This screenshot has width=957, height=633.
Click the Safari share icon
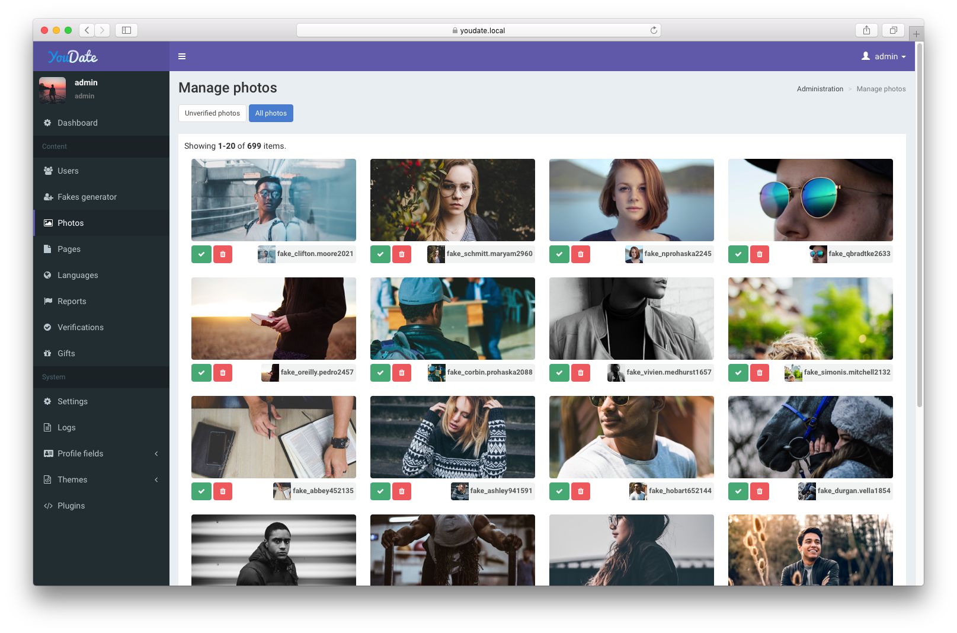(x=866, y=30)
